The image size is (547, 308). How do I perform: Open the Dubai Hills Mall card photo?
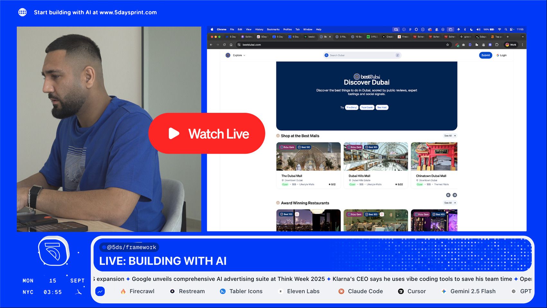(376, 157)
